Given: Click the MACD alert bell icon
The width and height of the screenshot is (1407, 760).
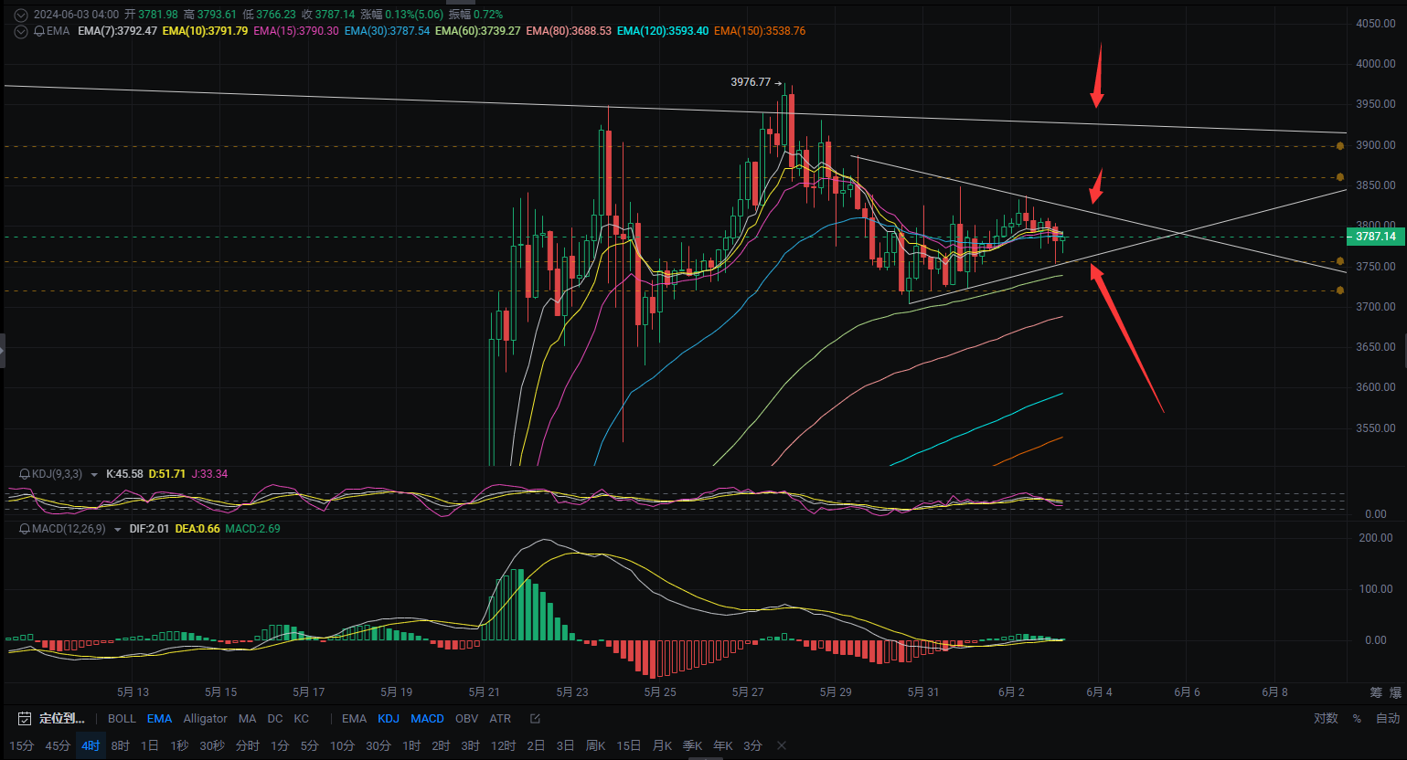Looking at the screenshot, I should pos(25,529).
